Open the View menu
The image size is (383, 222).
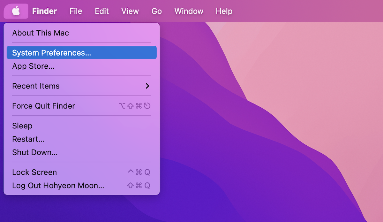click(130, 11)
